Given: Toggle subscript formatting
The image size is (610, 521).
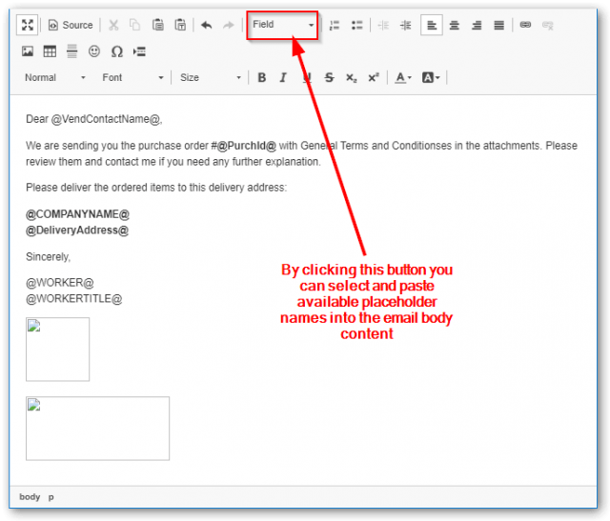Looking at the screenshot, I should 352,78.
